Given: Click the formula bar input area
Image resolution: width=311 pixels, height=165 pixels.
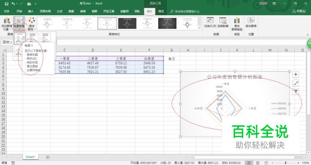Looking at the screenshot, I should [182, 42].
